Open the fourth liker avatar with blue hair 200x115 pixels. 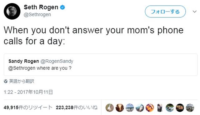click(140, 108)
